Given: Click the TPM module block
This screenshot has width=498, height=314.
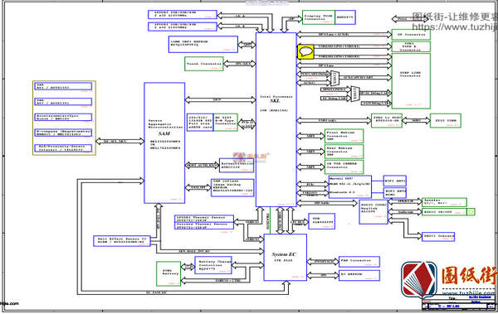Looking at the screenshot, I should click(322, 221).
